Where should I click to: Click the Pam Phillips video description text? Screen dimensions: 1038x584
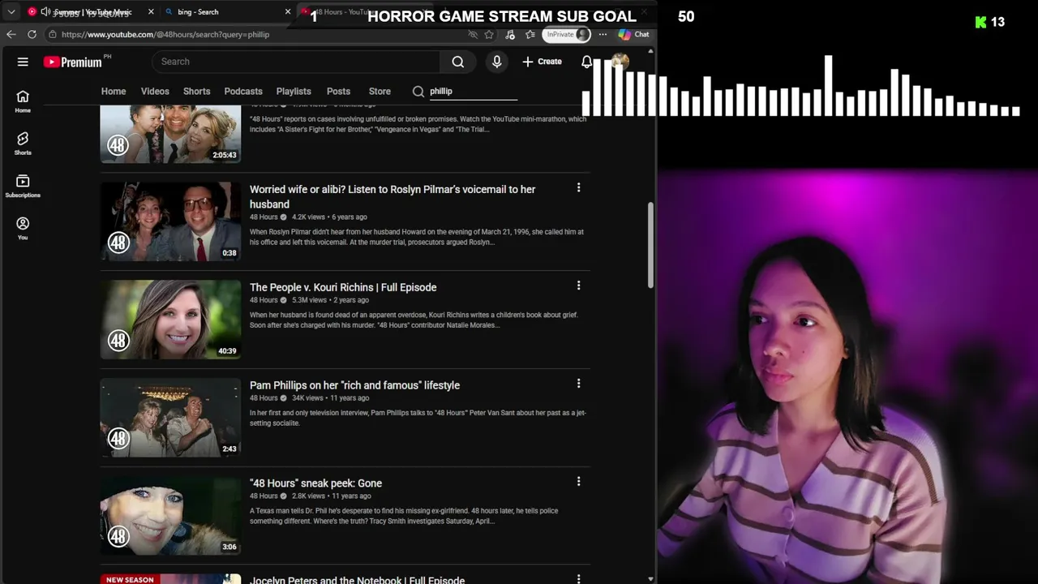pyautogui.click(x=418, y=418)
